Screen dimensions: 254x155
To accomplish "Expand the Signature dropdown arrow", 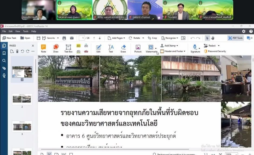I will 199,48.
